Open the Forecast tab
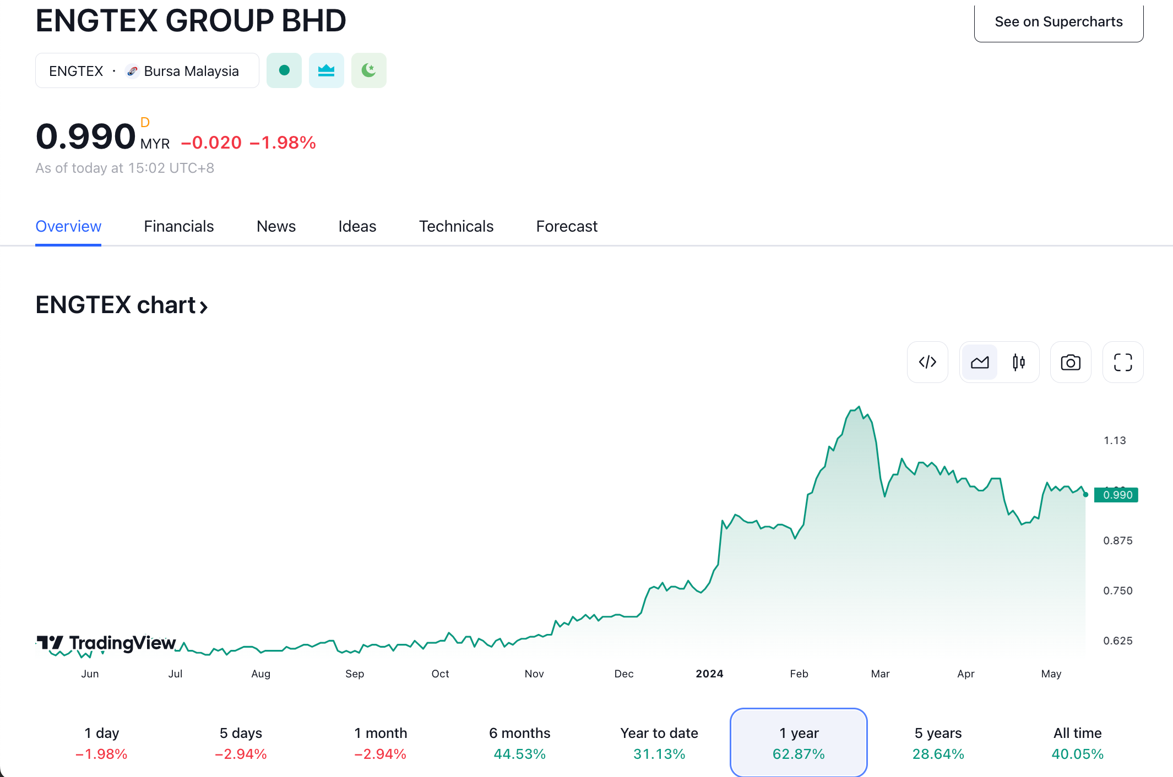Screen dimensions: 1173x777 click(567, 226)
